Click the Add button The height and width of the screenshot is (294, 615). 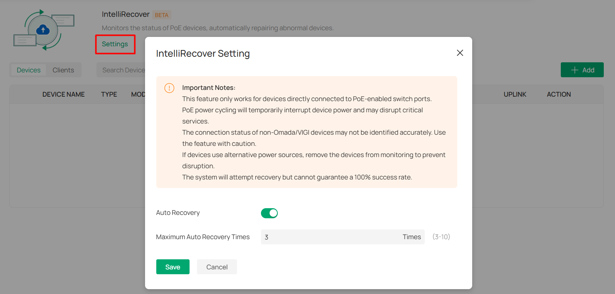pos(582,70)
